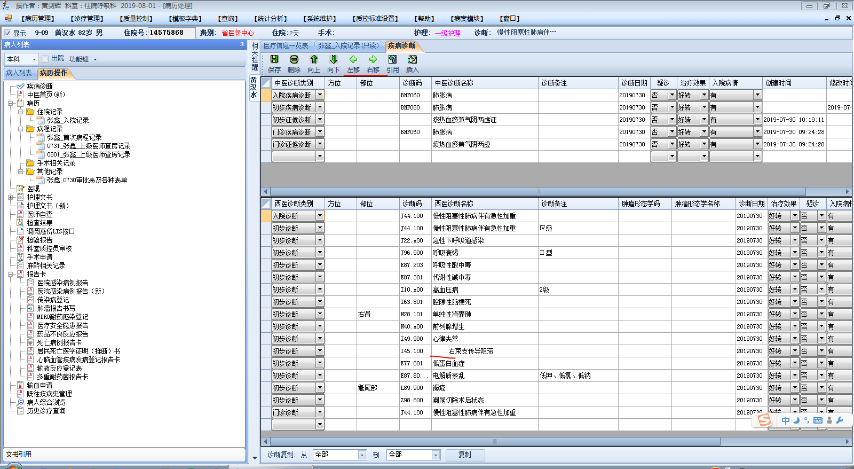Click the application icon left of 病历管理 menu
Viewport: 854px width, 469px height.
(x=9, y=18)
